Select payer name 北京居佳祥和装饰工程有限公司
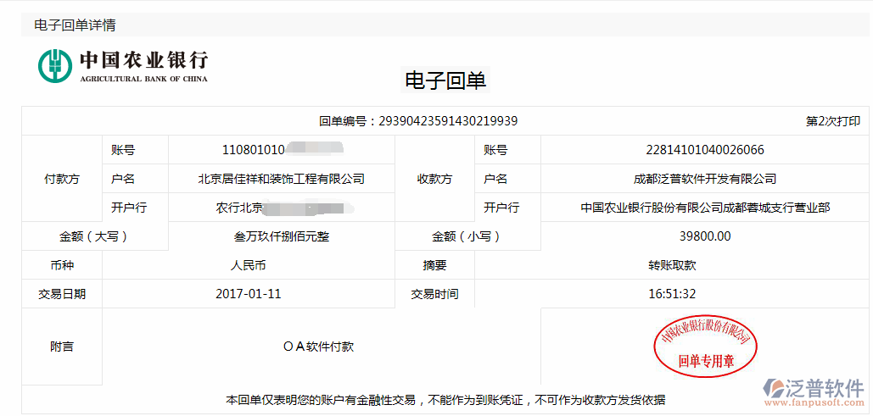873x416 pixels. tap(282, 179)
